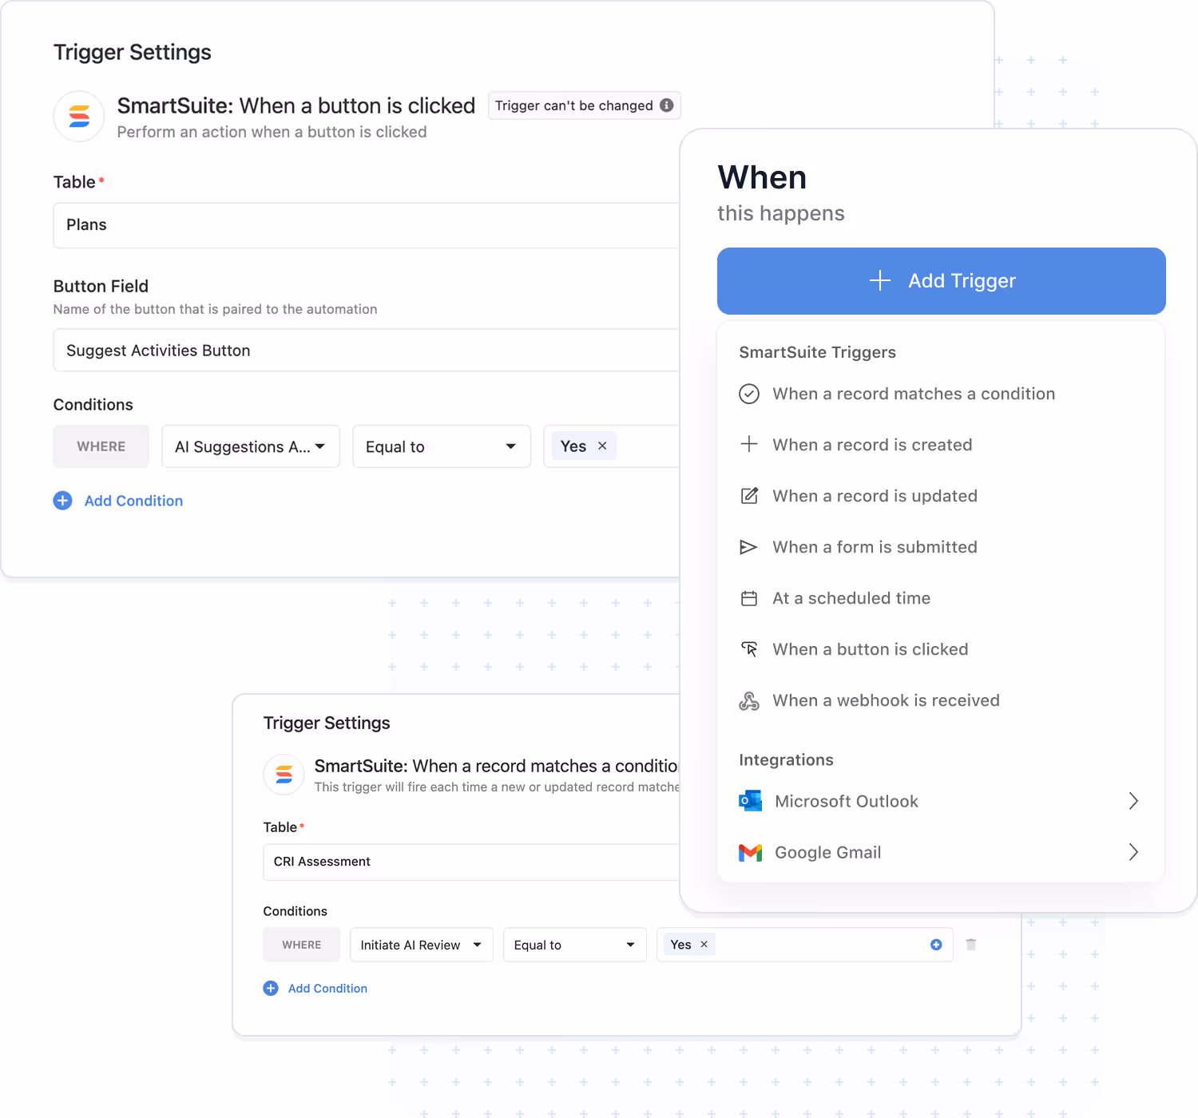Viewport: 1198px width, 1118px height.
Task: Click the CRI Assessment table field
Action: tap(471, 862)
